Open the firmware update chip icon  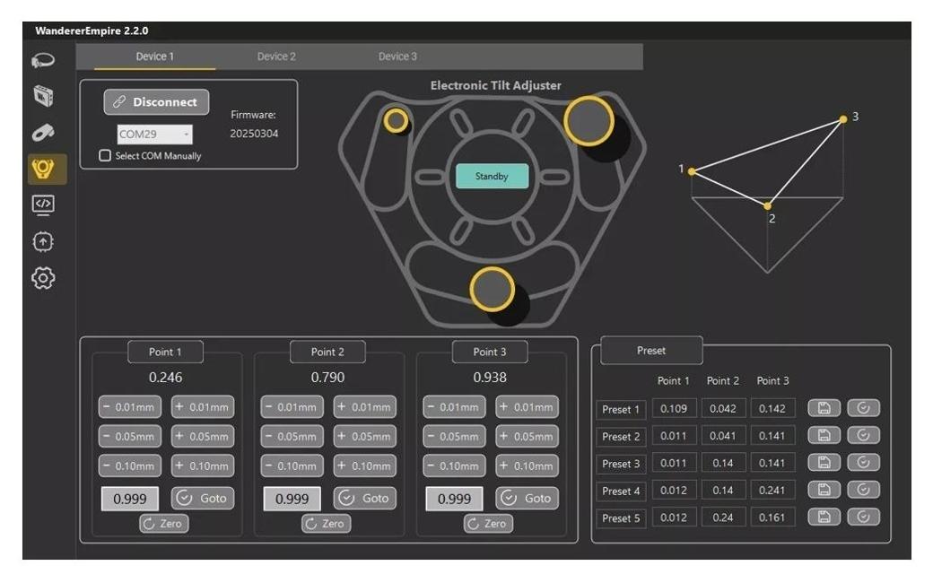click(43, 241)
